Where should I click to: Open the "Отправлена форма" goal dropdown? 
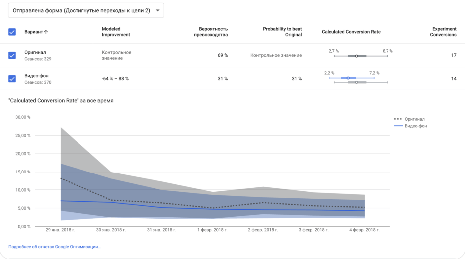pyautogui.click(x=81, y=10)
